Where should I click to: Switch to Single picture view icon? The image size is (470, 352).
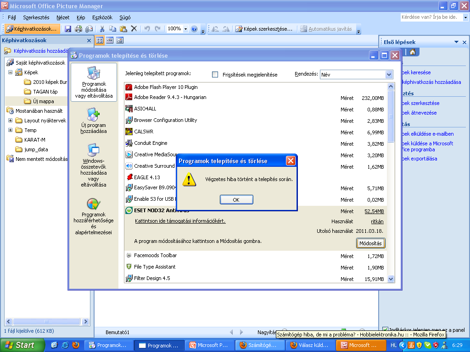point(120,40)
